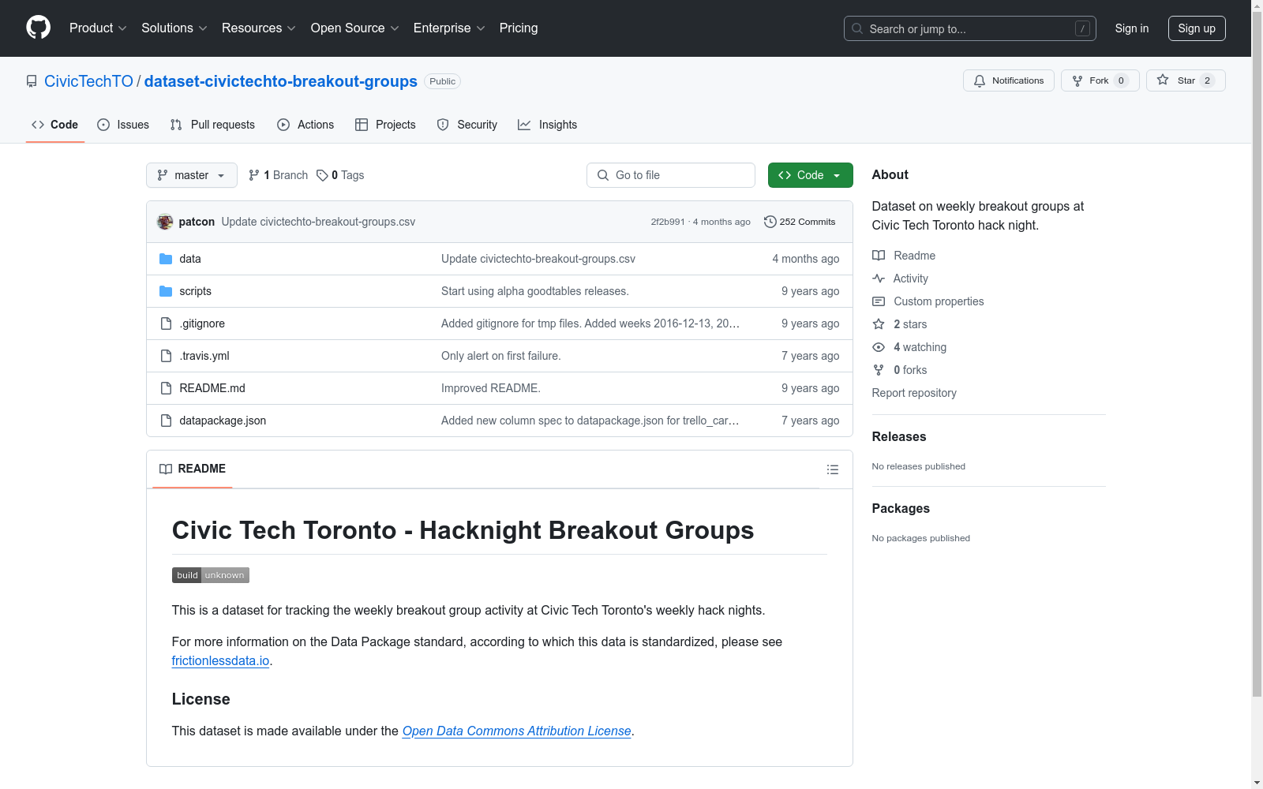Expand the Product menu
The image size is (1263, 789).
pyautogui.click(x=98, y=28)
